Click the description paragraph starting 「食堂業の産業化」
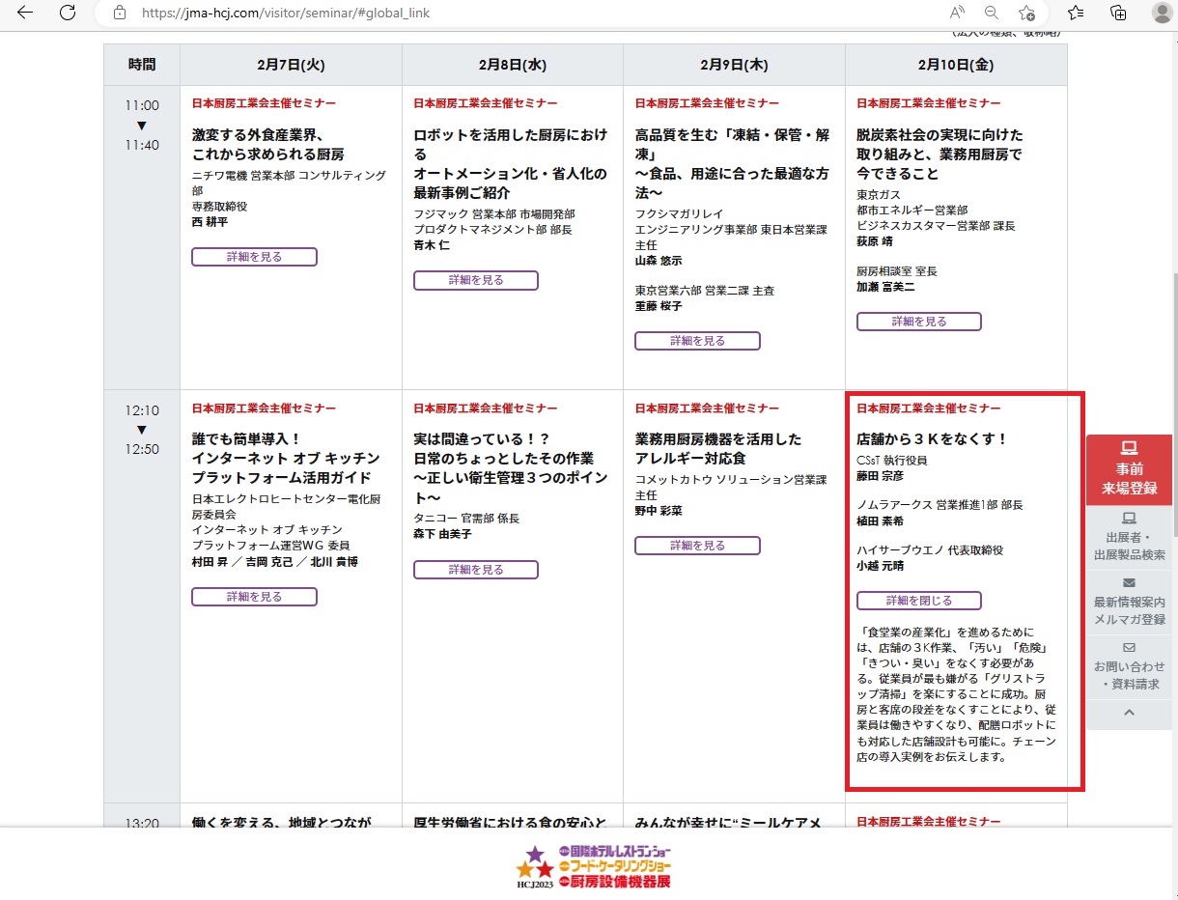The width and height of the screenshot is (1178, 900). (956, 693)
